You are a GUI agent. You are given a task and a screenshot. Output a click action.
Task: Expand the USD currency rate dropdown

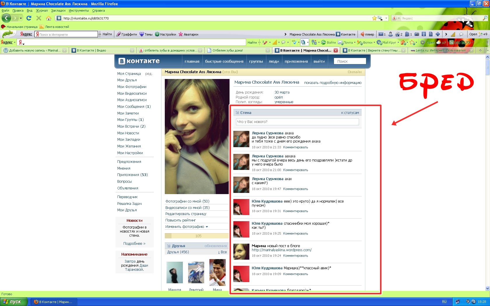472,43
